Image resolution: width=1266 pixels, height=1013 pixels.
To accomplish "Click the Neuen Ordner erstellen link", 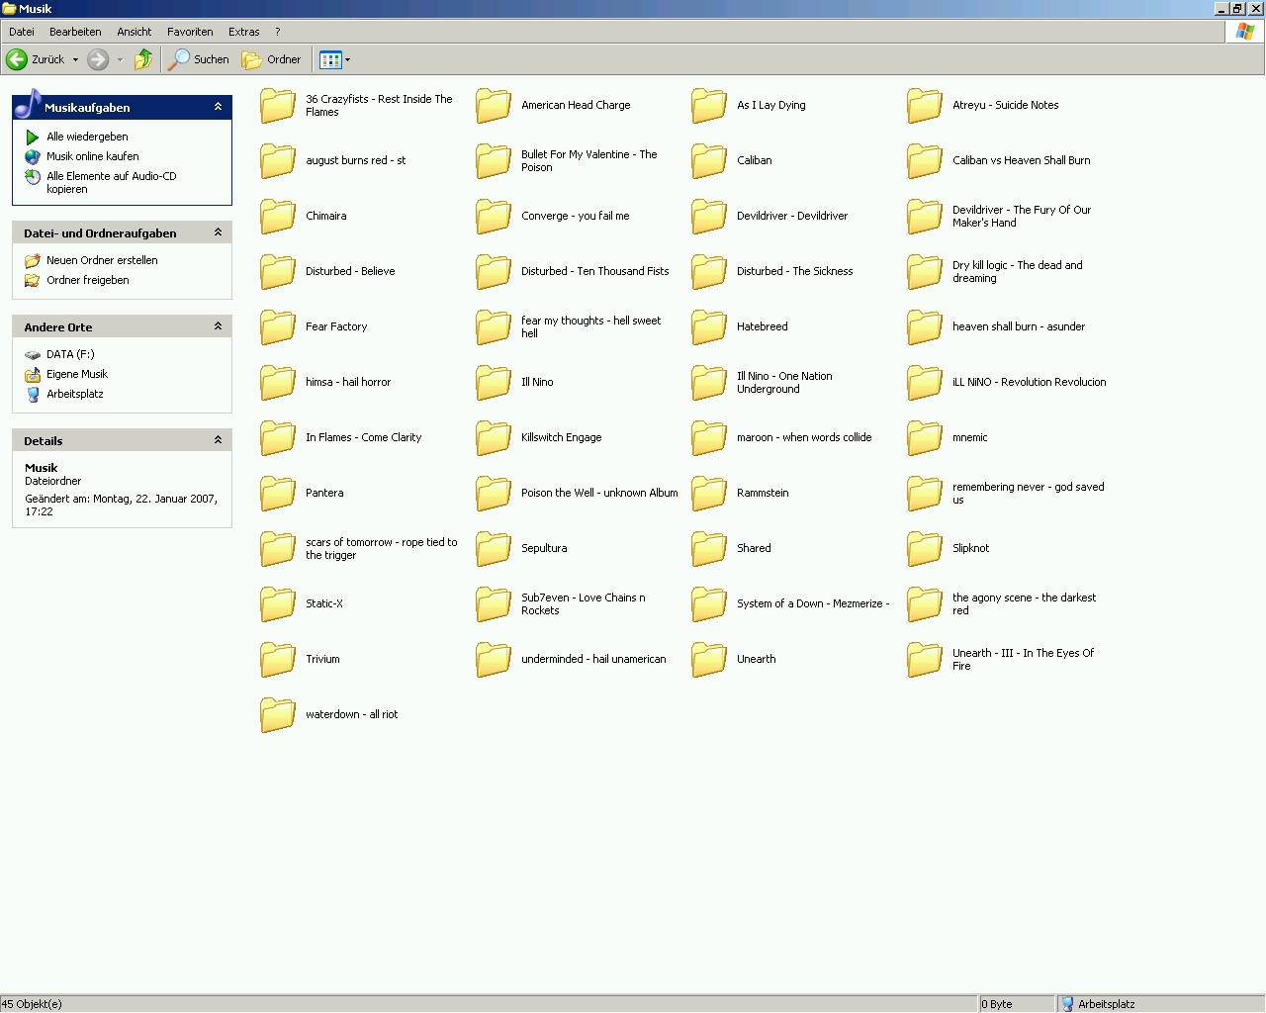I will (102, 260).
